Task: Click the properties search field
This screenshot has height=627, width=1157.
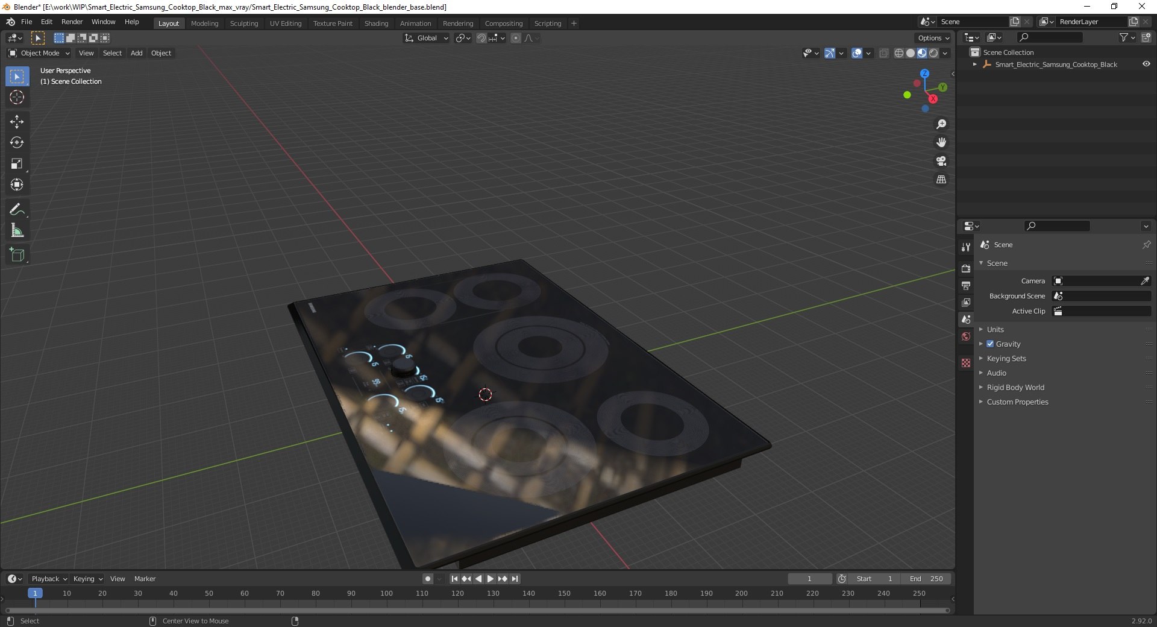Action: point(1057,226)
